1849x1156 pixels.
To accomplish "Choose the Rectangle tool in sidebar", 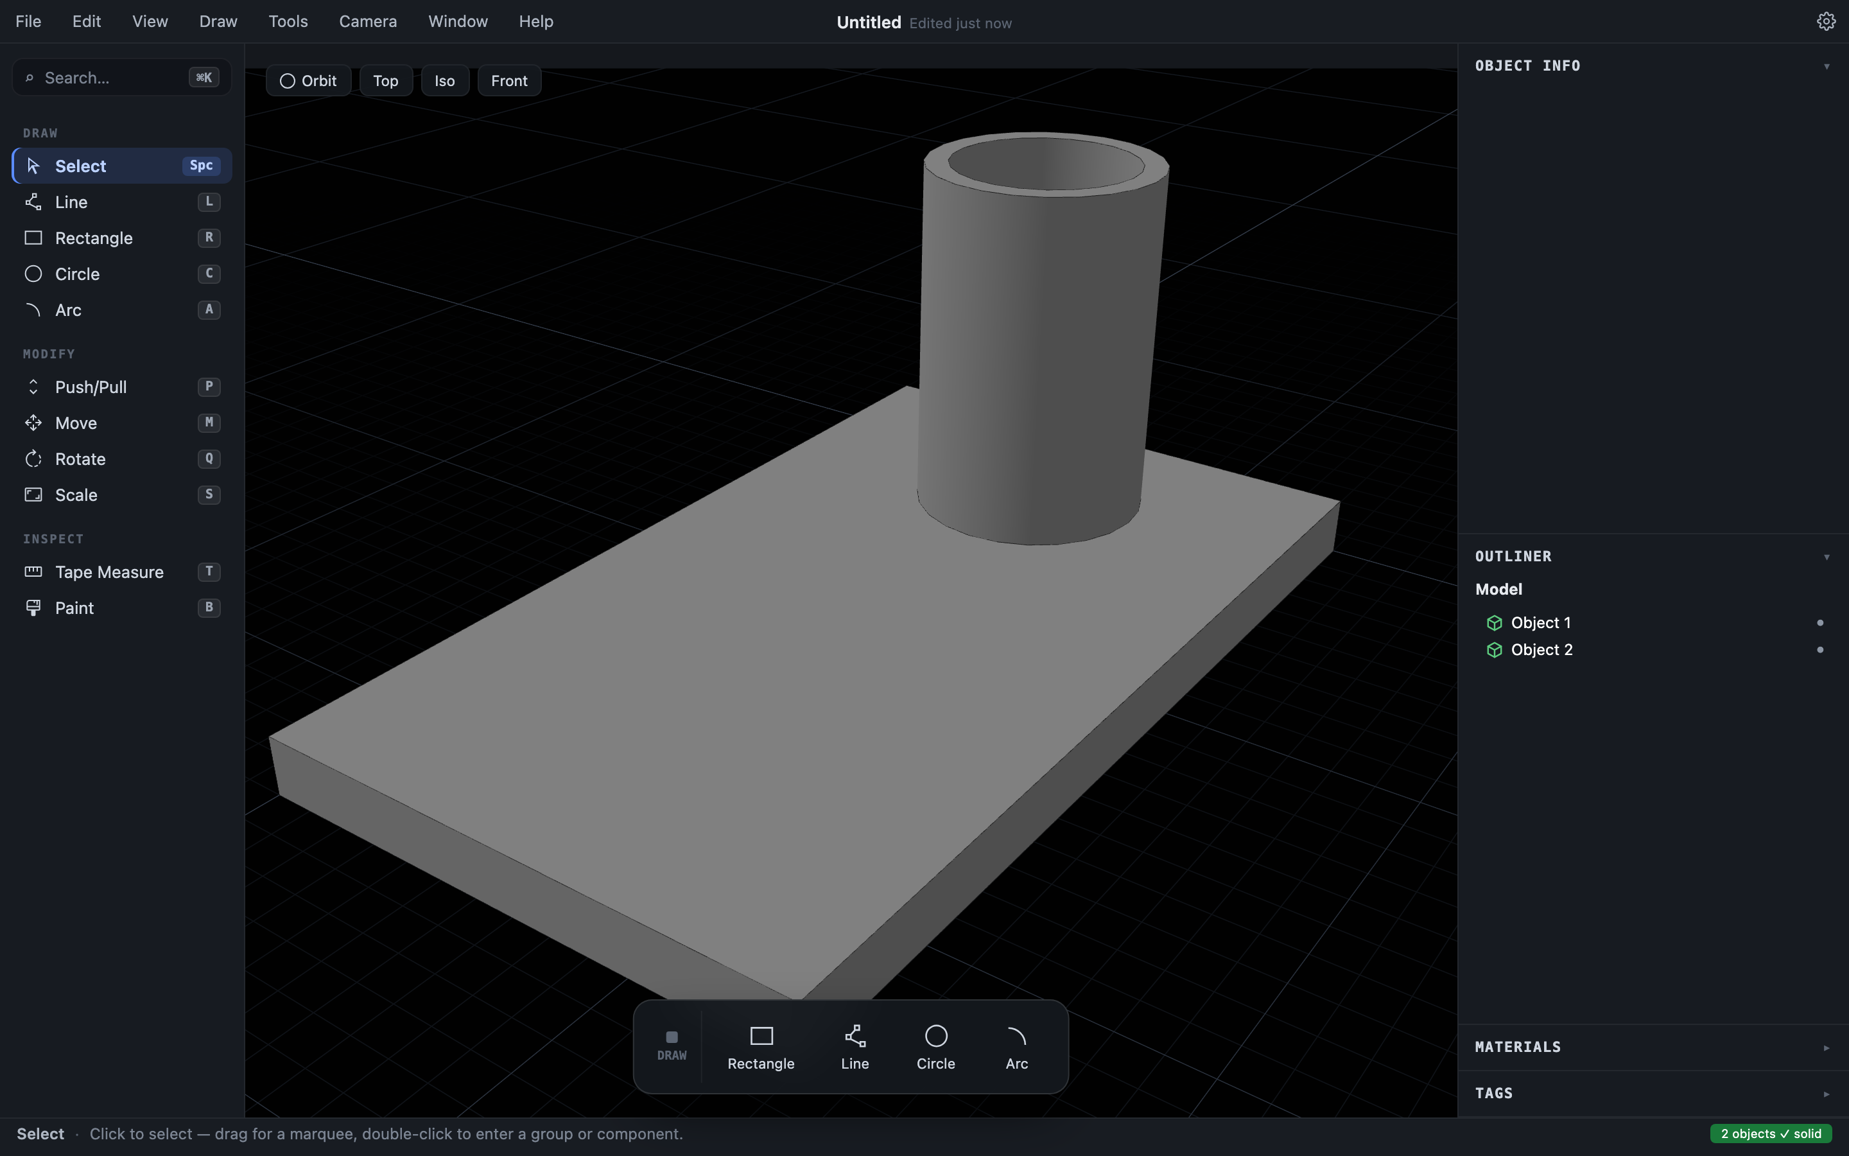I will (x=122, y=238).
